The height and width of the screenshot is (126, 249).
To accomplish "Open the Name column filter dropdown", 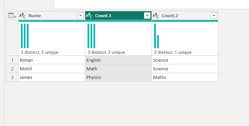I will pyautogui.click(x=81, y=16).
